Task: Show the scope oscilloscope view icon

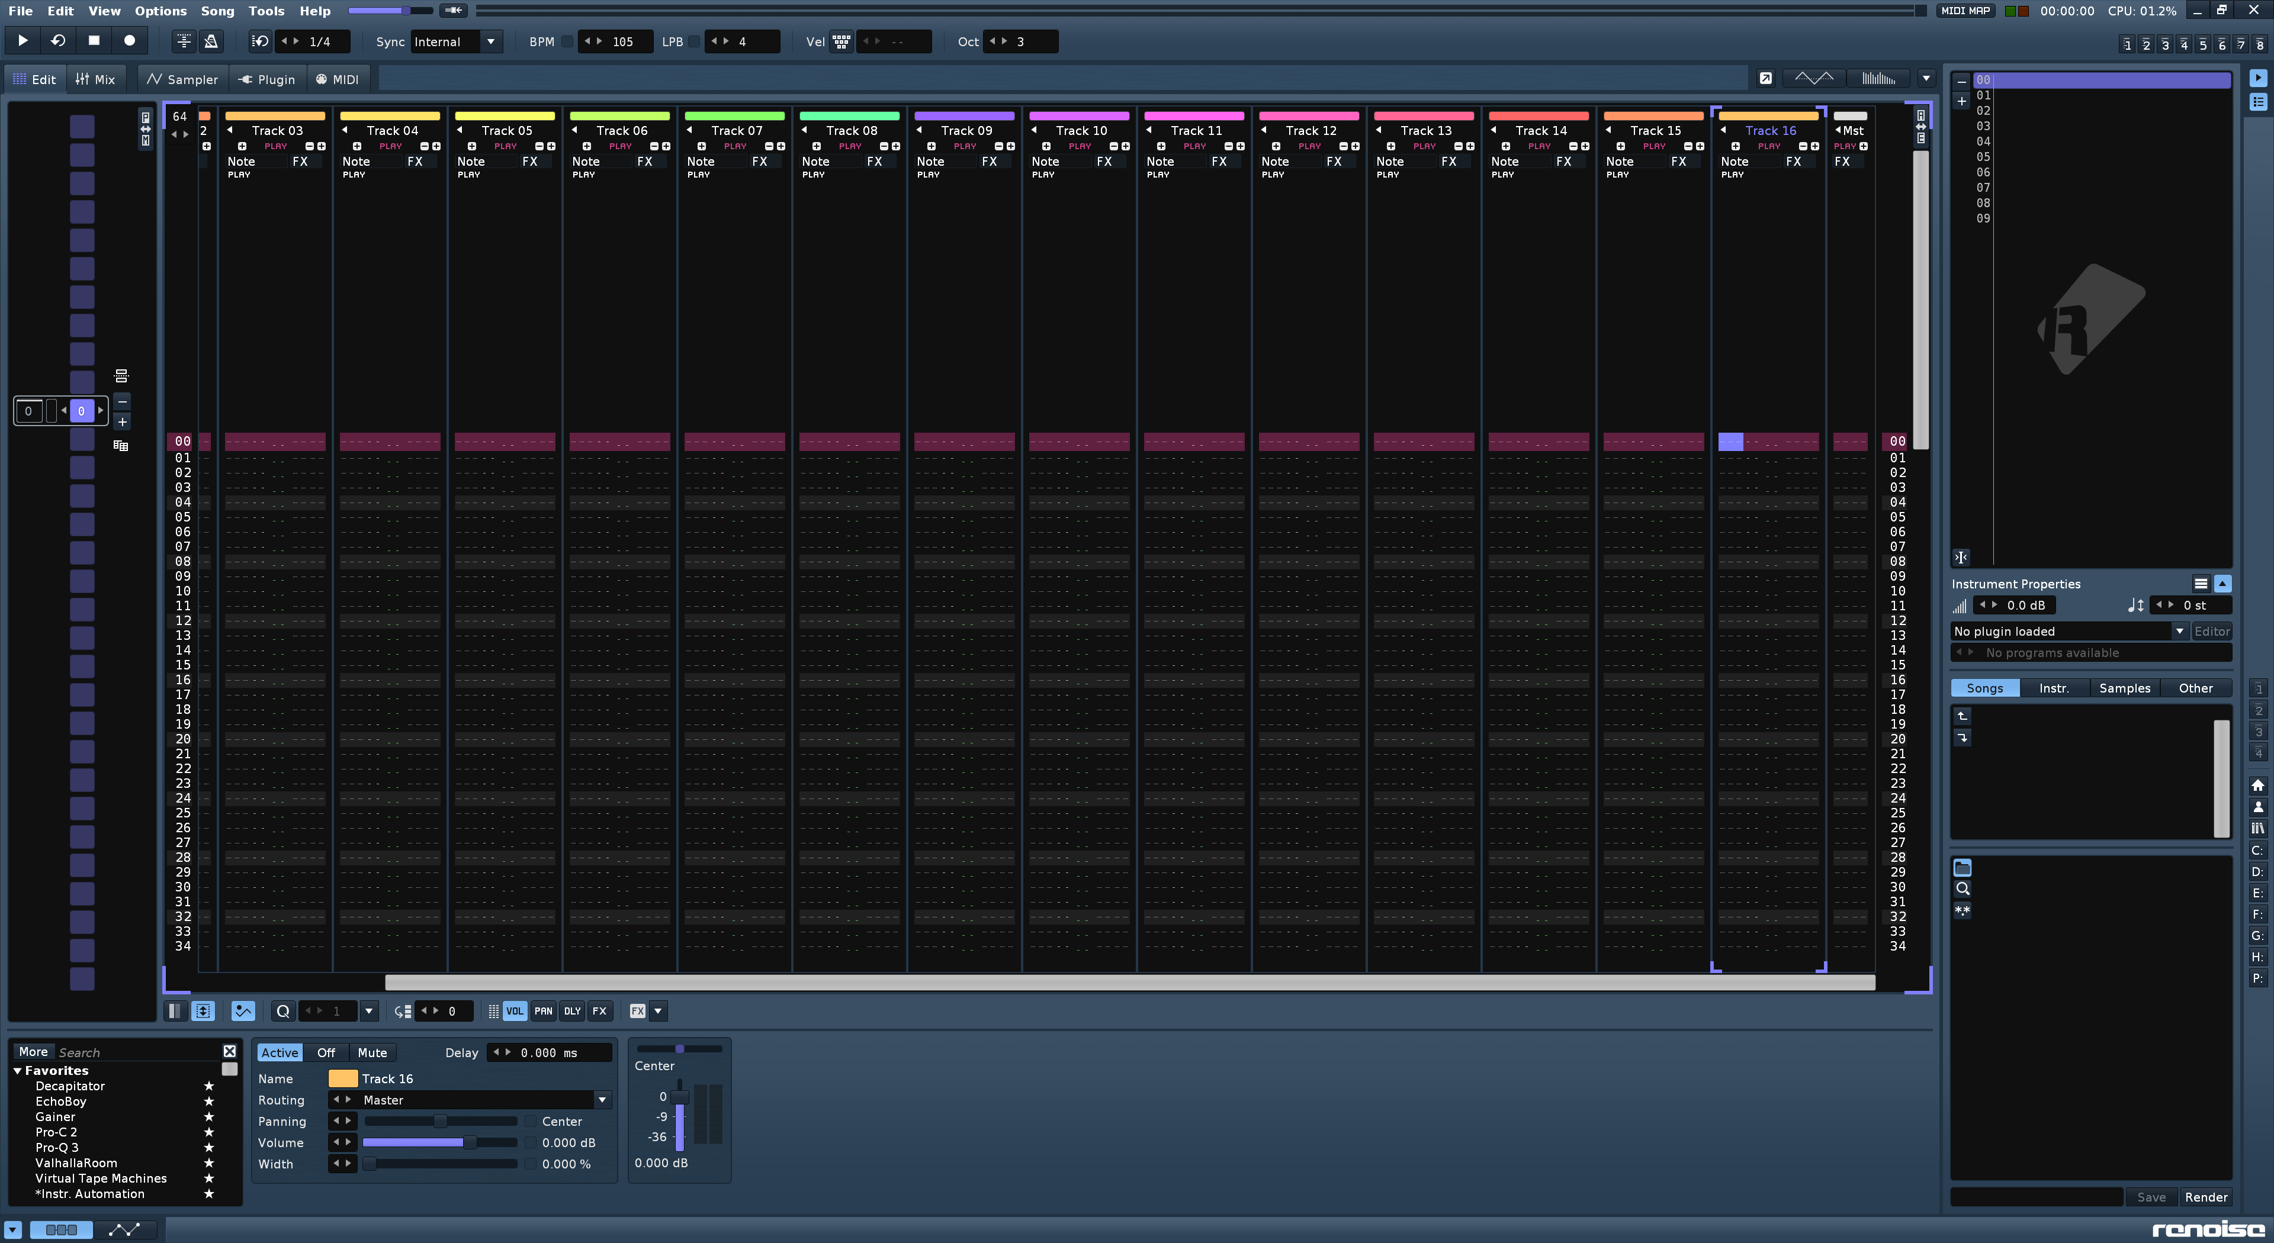Action: click(1813, 79)
